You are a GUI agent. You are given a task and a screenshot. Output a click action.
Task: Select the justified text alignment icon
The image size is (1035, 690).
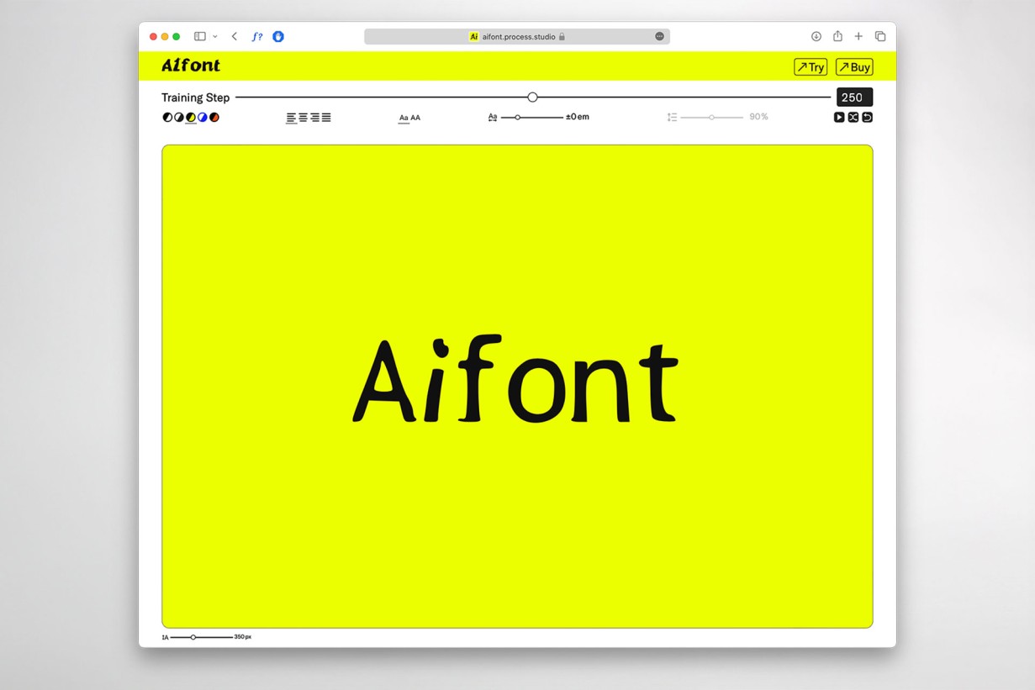(x=327, y=117)
